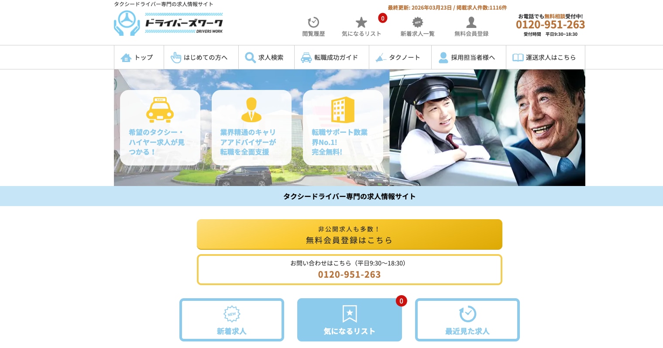
Task: Open the ドライバーズワーク logo
Action: (x=168, y=23)
